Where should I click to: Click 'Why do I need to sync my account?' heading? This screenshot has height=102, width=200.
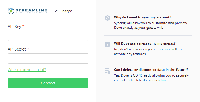click(142, 17)
